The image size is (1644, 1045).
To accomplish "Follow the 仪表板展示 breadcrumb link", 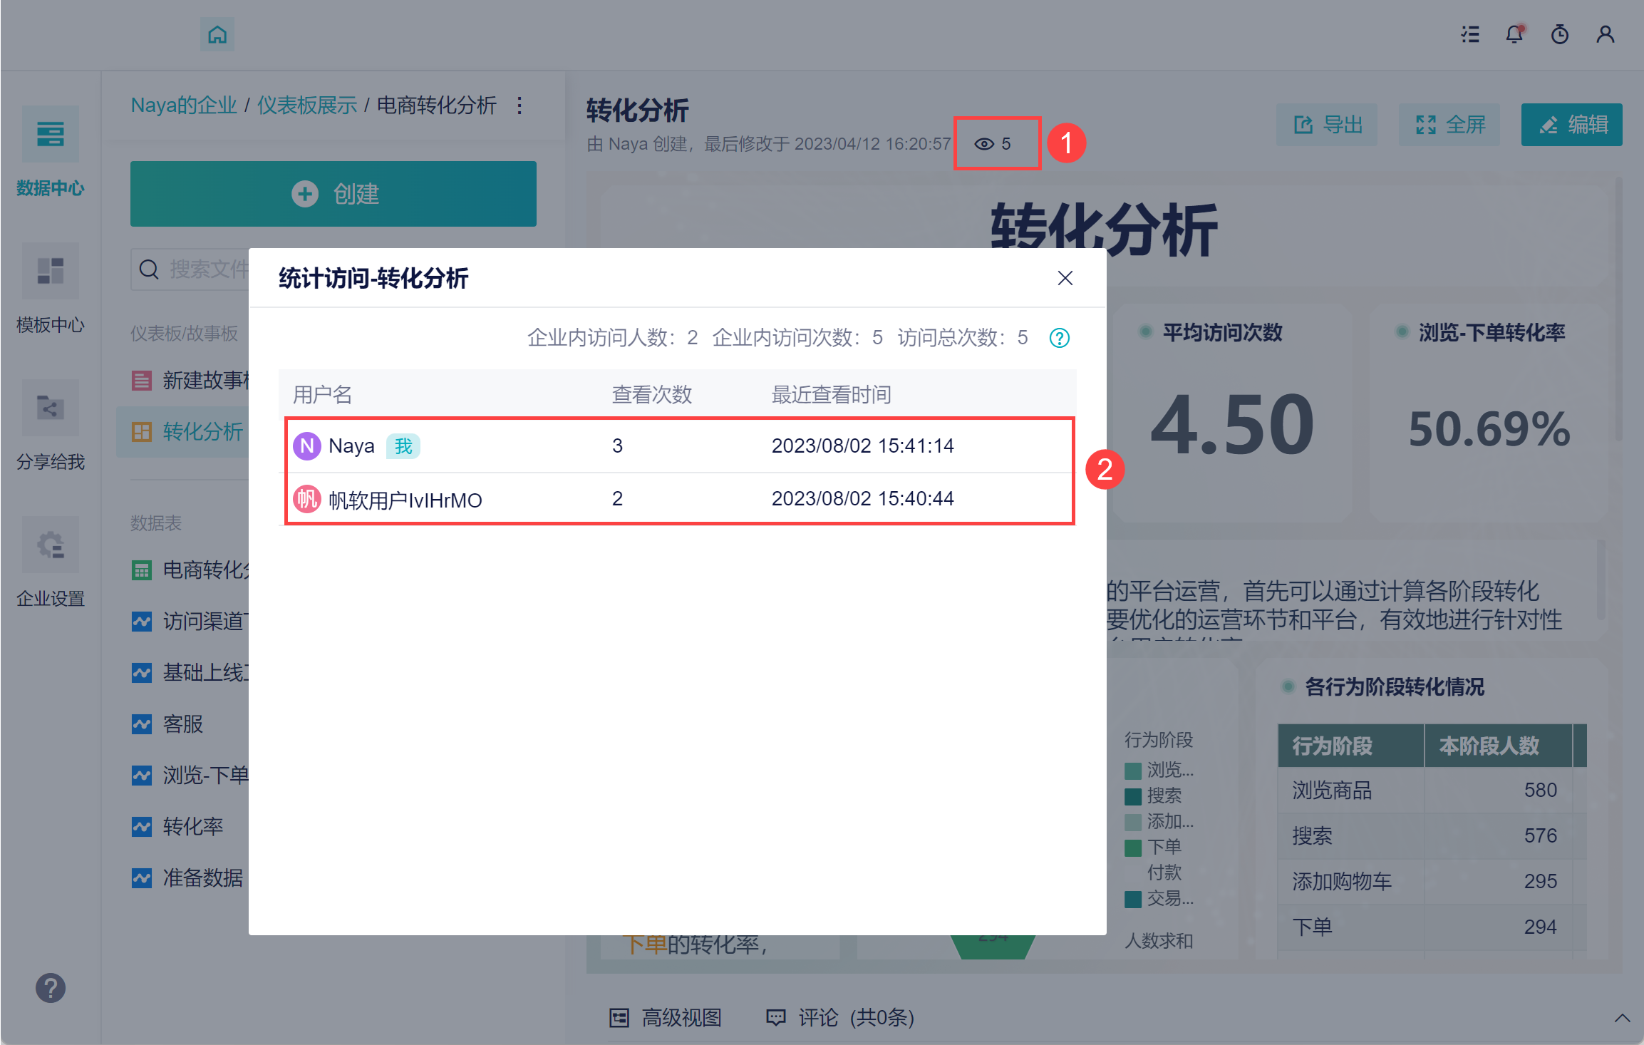I will pyautogui.click(x=306, y=105).
